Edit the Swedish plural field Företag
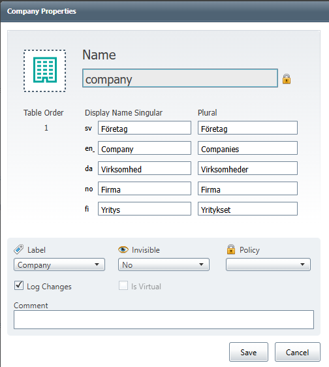The width and height of the screenshot is (329, 367). (x=247, y=128)
